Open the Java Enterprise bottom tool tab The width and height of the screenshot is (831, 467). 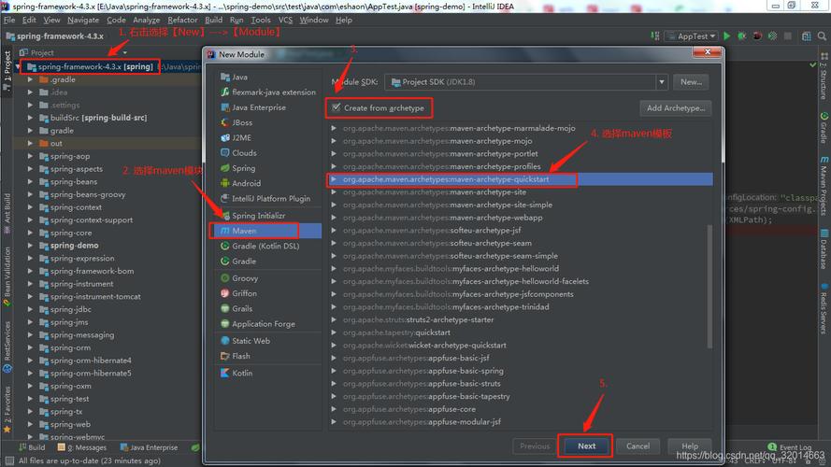(149, 447)
